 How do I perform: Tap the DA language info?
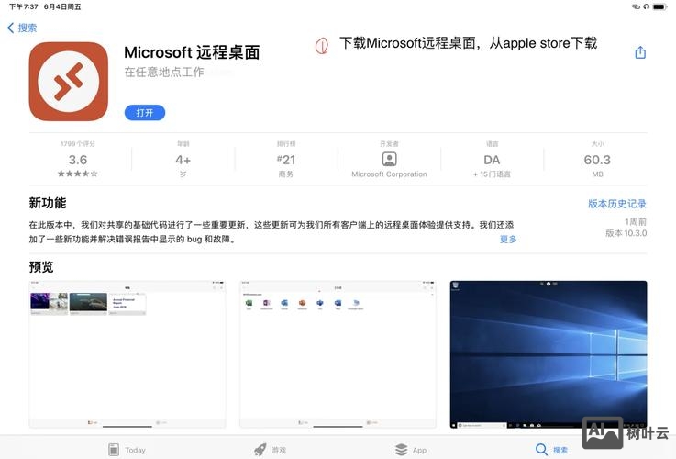(492, 160)
